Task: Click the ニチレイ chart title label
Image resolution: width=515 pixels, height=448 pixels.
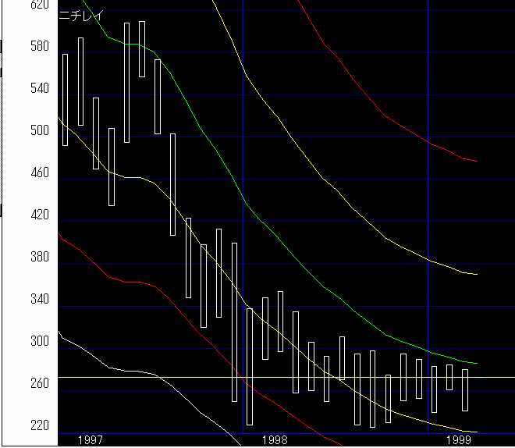Action: [x=80, y=15]
